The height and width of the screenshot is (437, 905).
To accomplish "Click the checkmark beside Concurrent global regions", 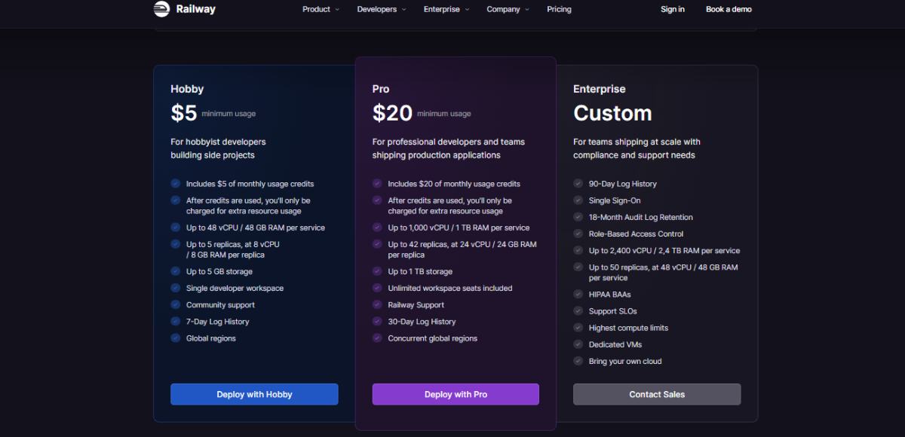I will point(377,338).
